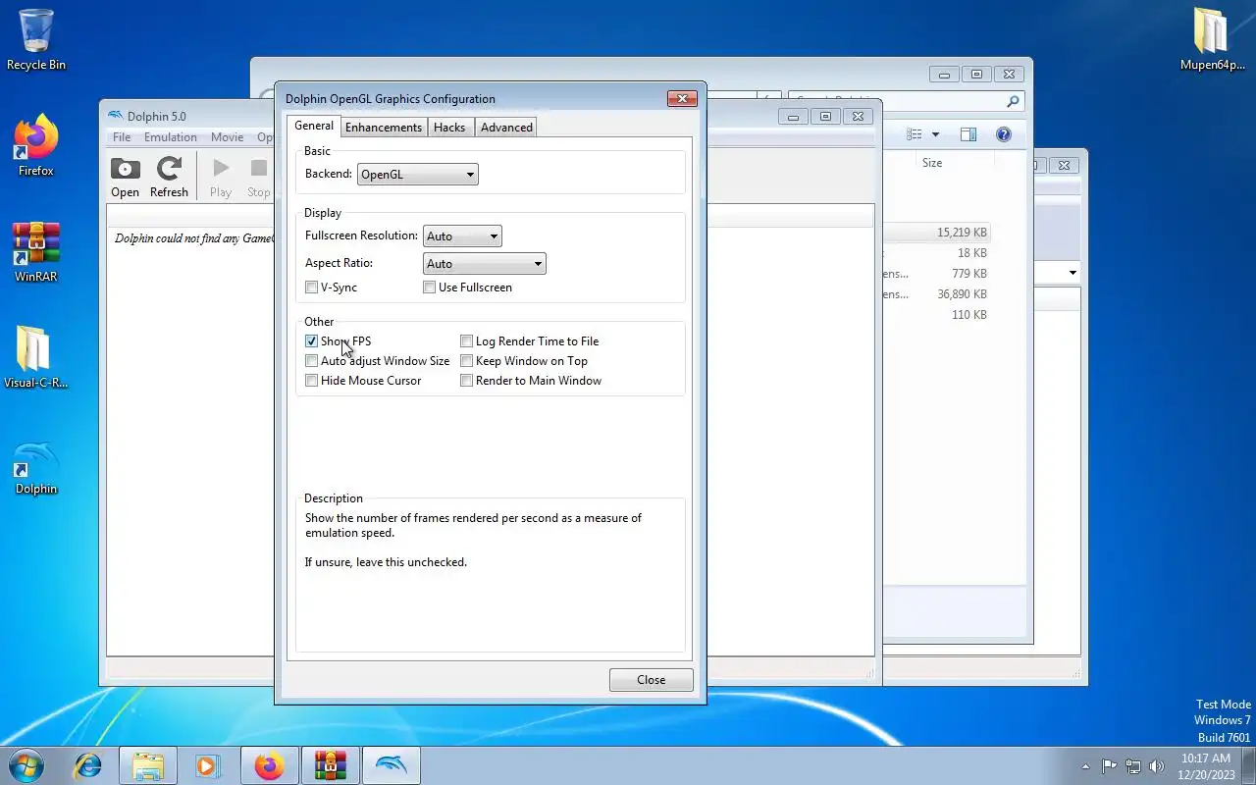Open the Recycle Bin desktop icon
1256x785 pixels.
36,39
